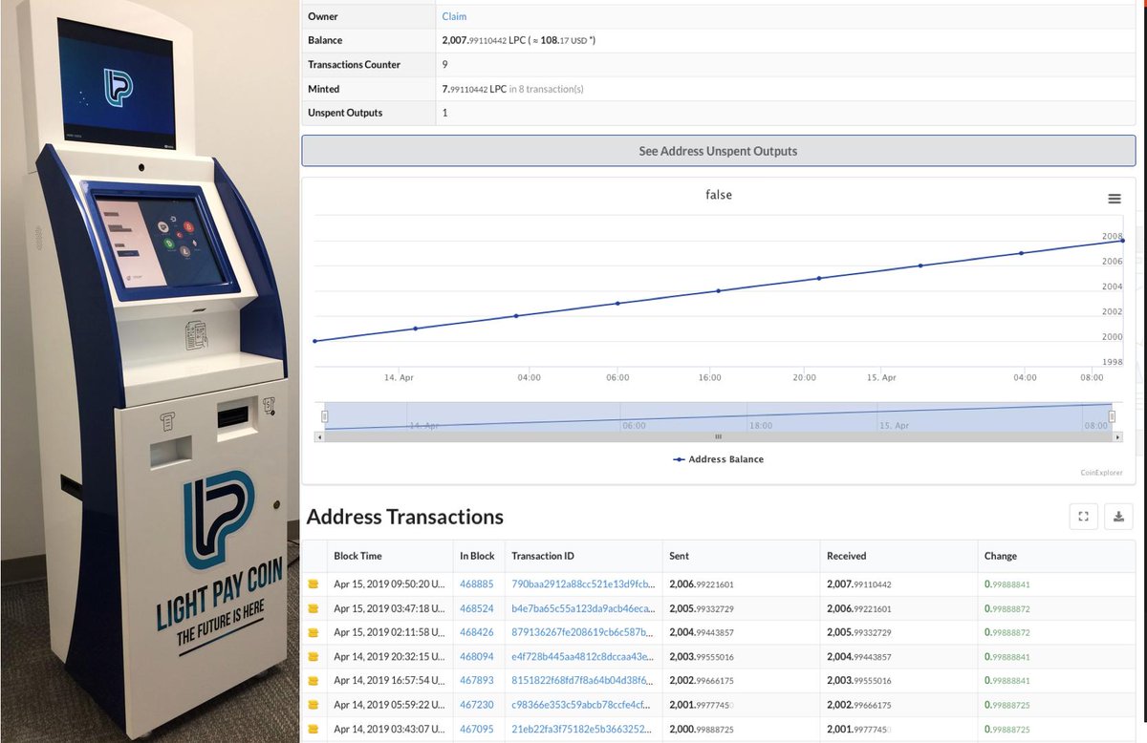Open transaction 879136267fe208619cb6c587b link
The height and width of the screenshot is (743, 1147).
coord(583,632)
